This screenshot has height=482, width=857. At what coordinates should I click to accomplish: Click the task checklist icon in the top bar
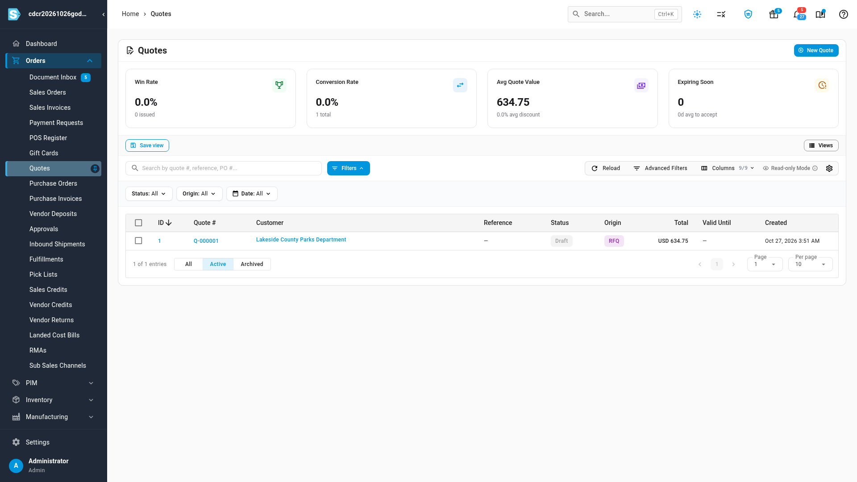pyautogui.click(x=721, y=14)
